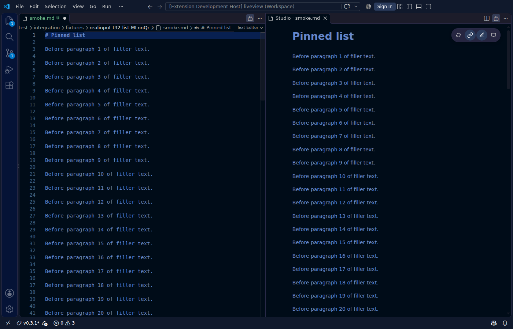Open the Accounts menu icon
The image size is (513, 329).
coord(10,293)
